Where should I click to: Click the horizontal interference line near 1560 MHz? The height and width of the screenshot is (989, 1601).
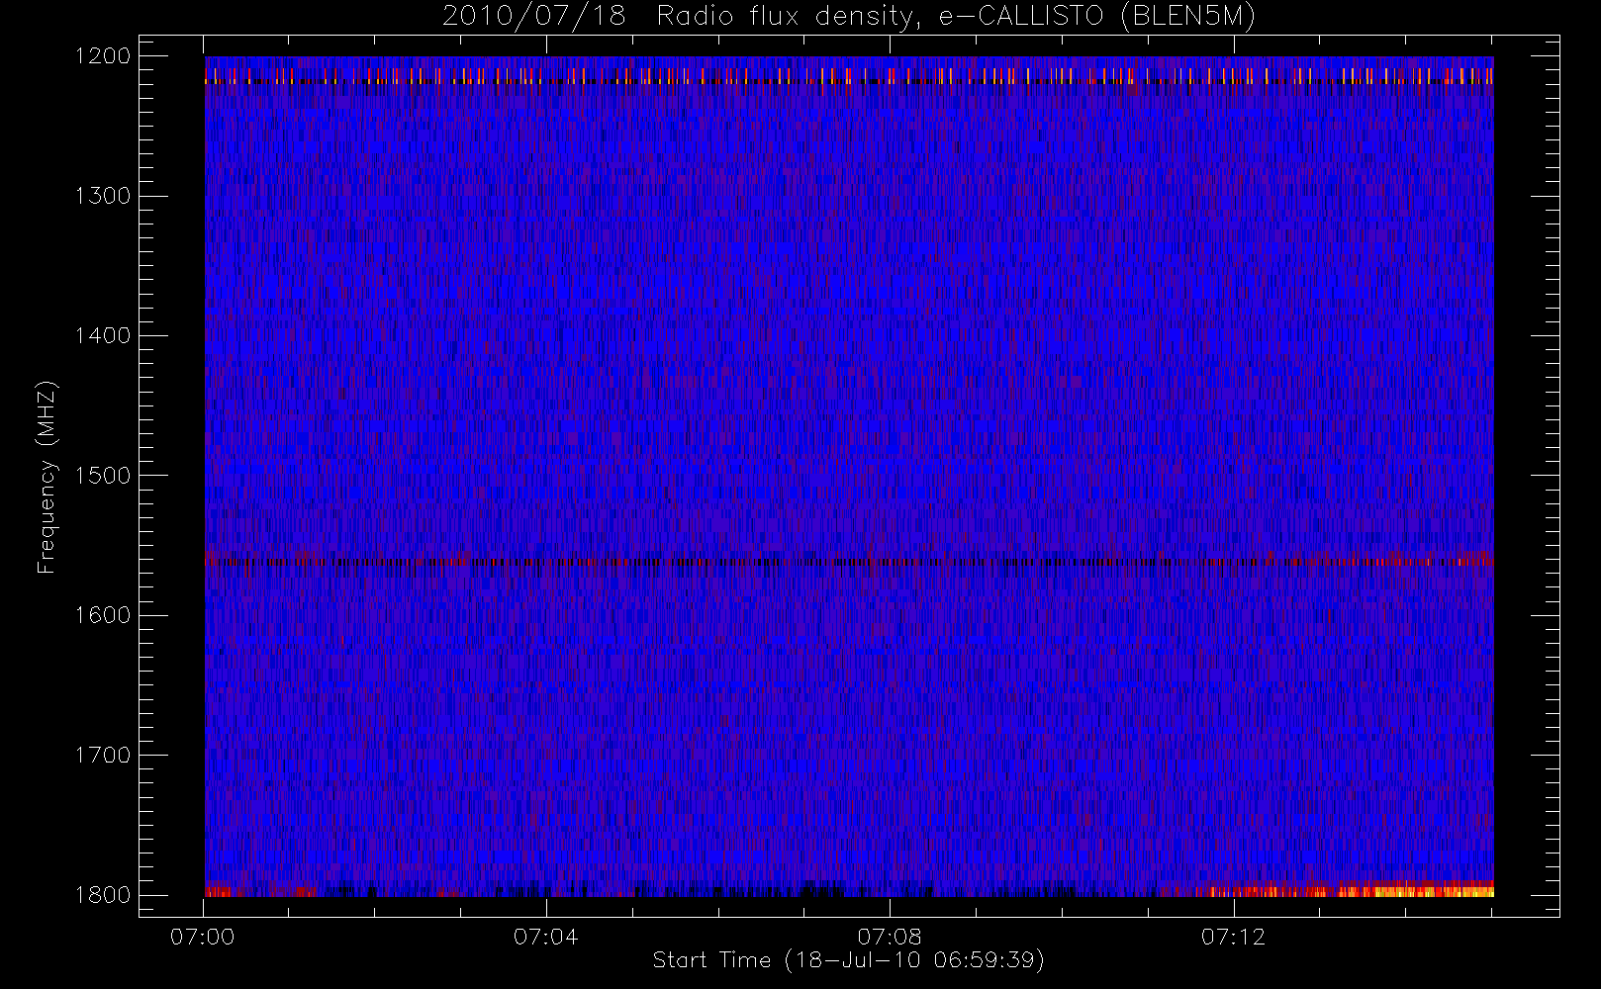tap(849, 562)
